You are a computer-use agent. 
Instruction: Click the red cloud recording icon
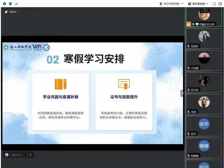coord(6,12)
